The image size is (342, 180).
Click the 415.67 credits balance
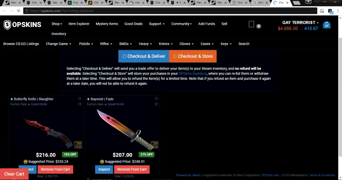311,29
